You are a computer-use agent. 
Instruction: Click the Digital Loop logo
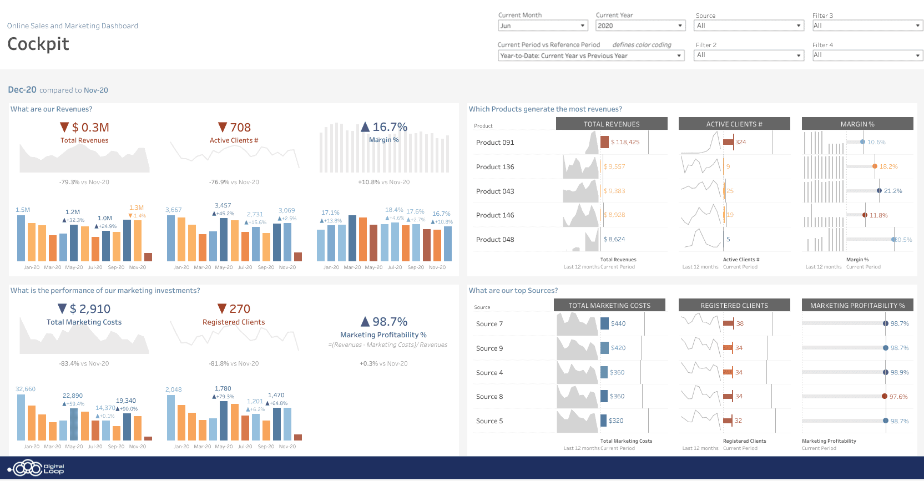pos(36,469)
